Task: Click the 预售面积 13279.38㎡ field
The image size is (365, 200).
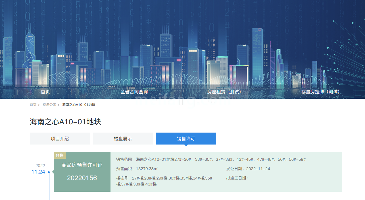Action: (x=137, y=169)
